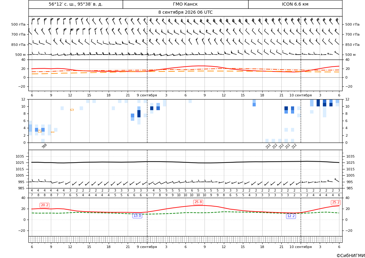Click the blue 12.2 minimum temperature label
The width and height of the screenshot is (365, 258).
(x=291, y=216)
